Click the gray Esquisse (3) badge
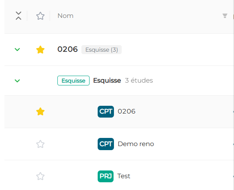Viewport: 234px width, 190px height. [101, 50]
